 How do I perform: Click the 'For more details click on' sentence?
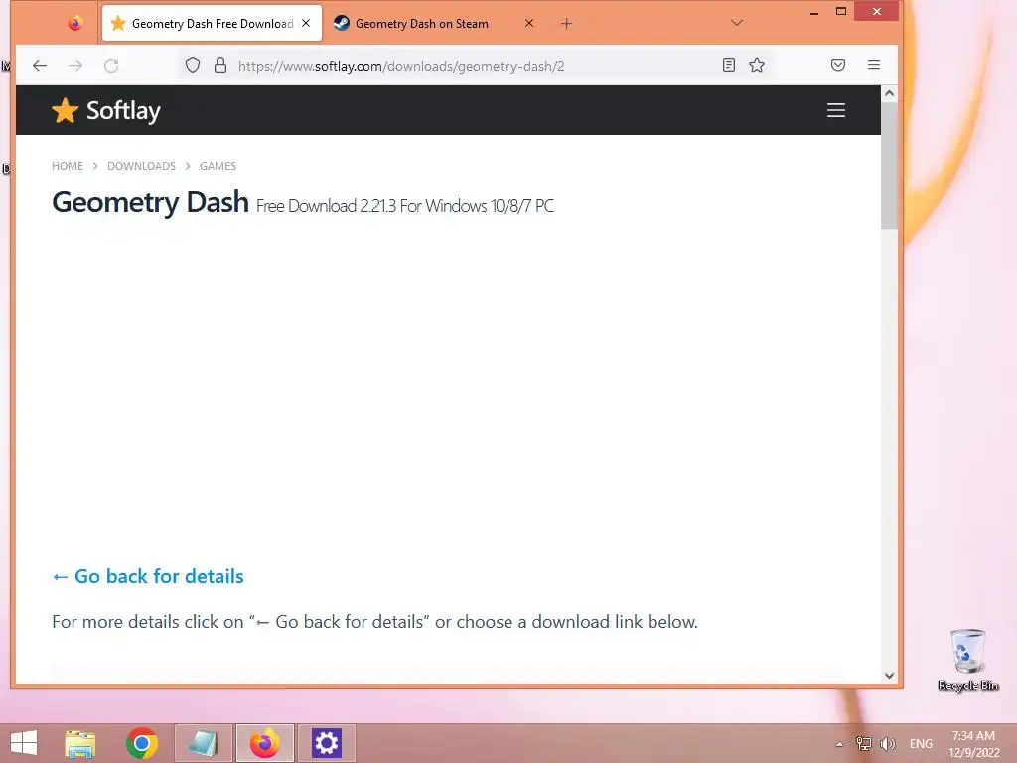tap(374, 622)
